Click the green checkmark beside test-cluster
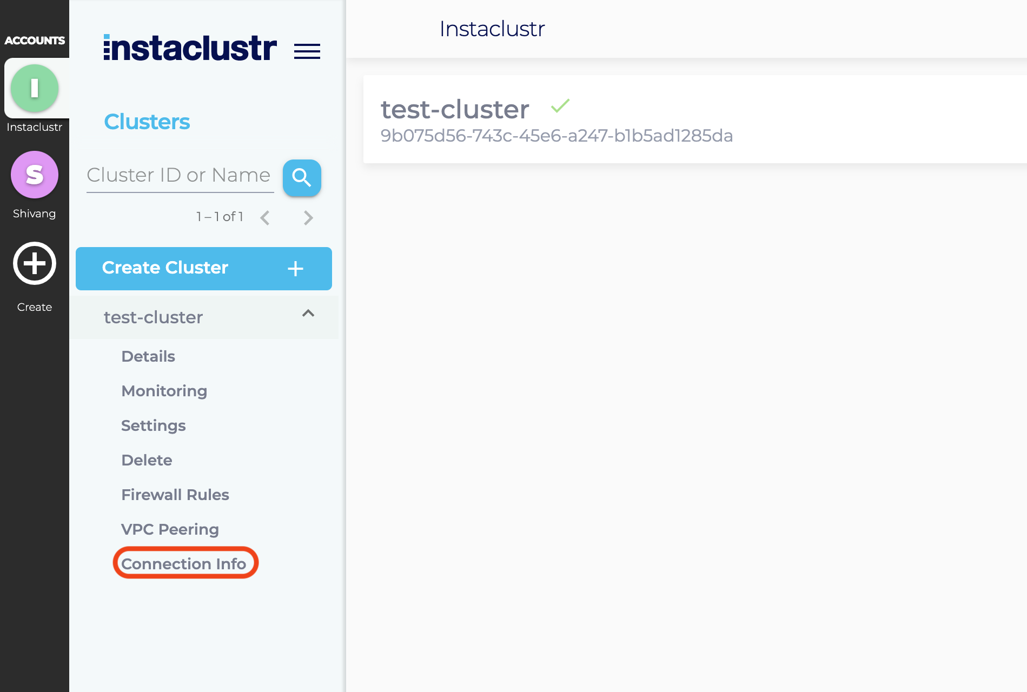This screenshot has height=692, width=1027. [x=560, y=107]
